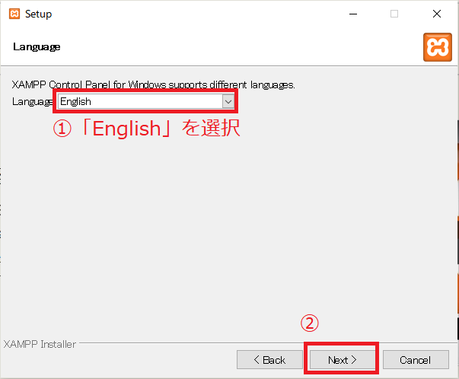Click the bold "Language" page heading

coord(37,47)
